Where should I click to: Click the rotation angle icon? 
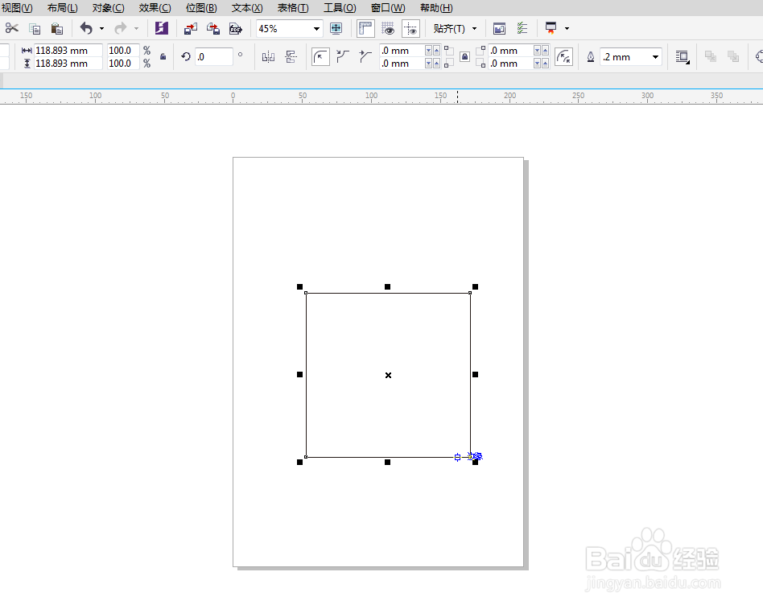(185, 56)
